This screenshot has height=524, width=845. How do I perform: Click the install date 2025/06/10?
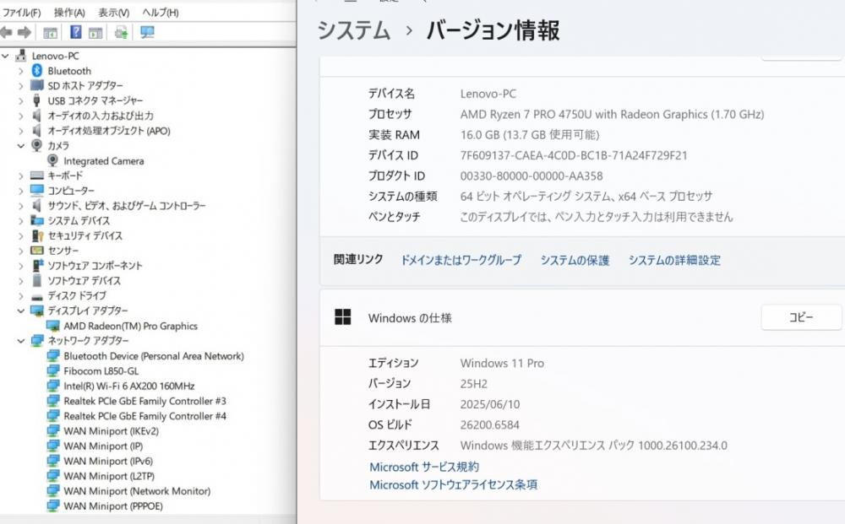click(489, 404)
